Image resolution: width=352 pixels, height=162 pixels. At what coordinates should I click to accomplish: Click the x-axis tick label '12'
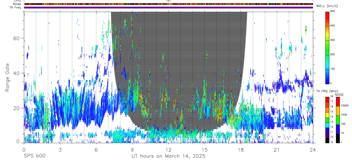point(168,150)
